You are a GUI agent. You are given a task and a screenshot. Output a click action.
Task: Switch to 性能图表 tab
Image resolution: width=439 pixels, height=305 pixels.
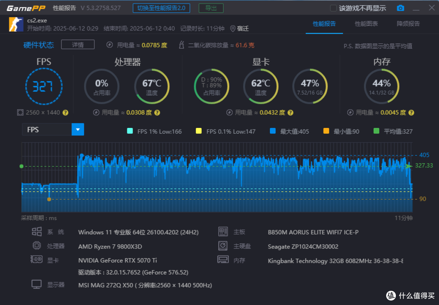point(366,24)
